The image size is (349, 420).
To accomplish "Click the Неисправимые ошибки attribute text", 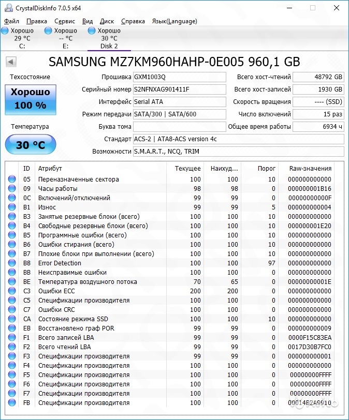I will 72,273.
